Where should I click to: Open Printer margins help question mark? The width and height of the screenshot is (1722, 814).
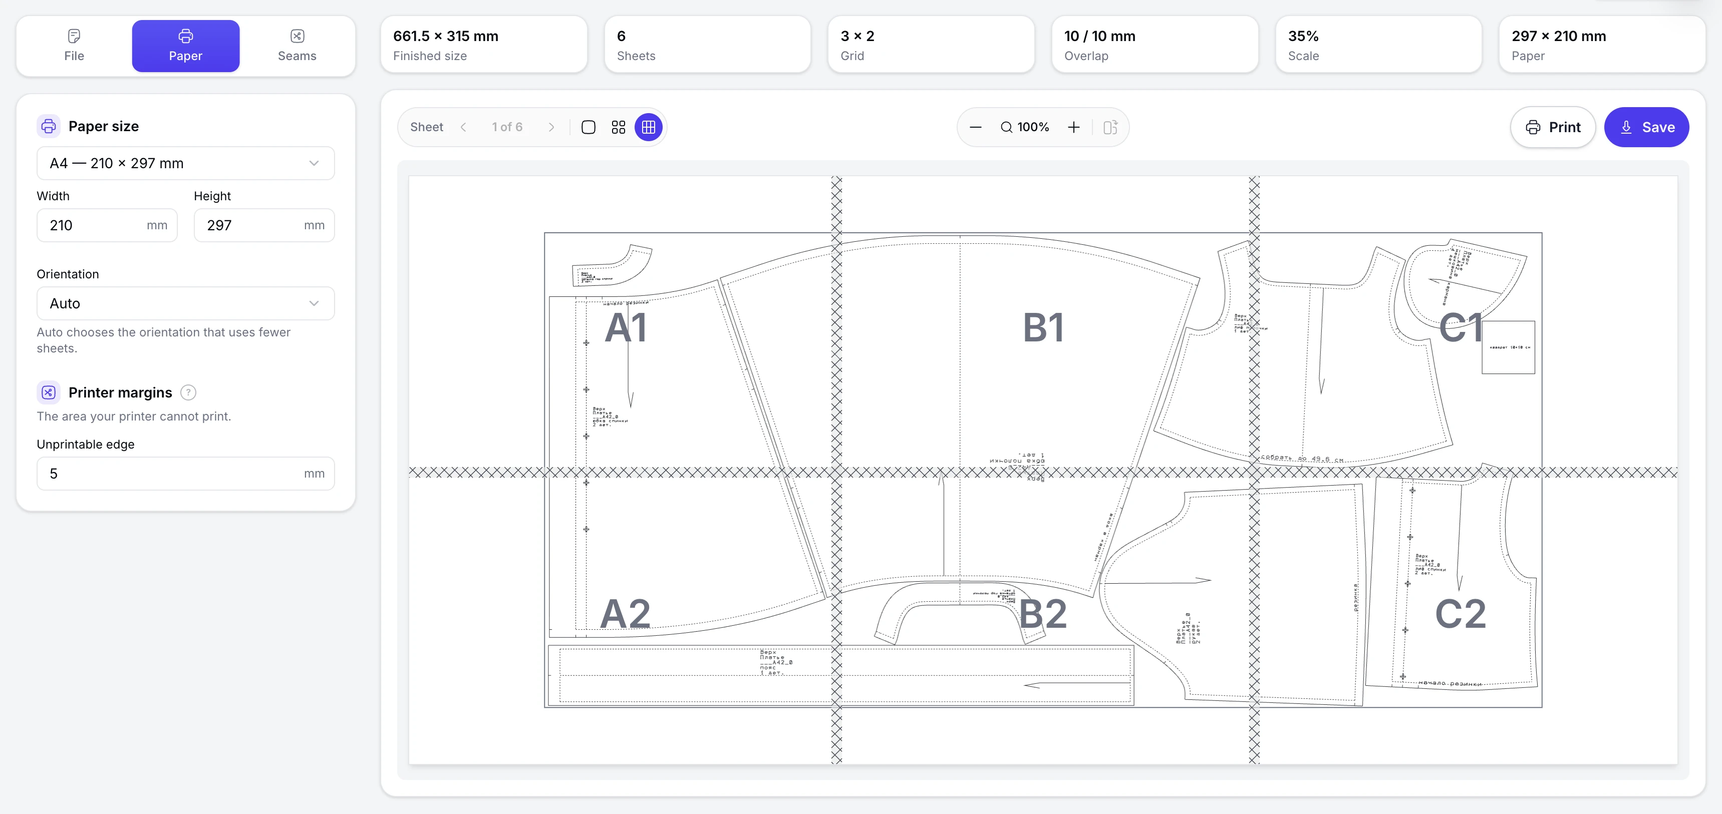coord(188,392)
